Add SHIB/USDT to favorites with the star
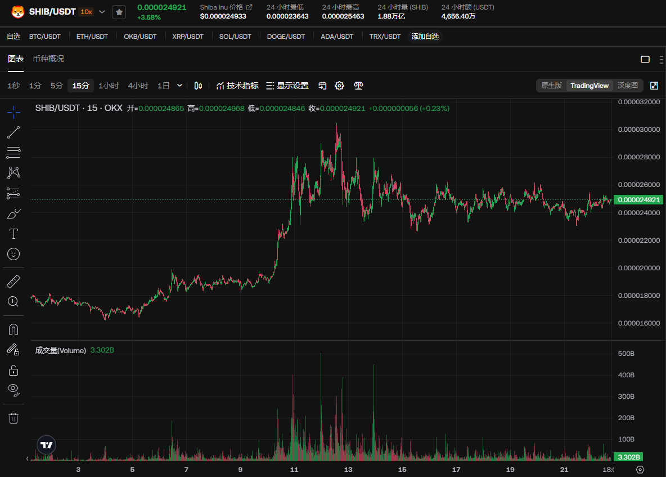Screen dimensions: 666x477 point(119,12)
